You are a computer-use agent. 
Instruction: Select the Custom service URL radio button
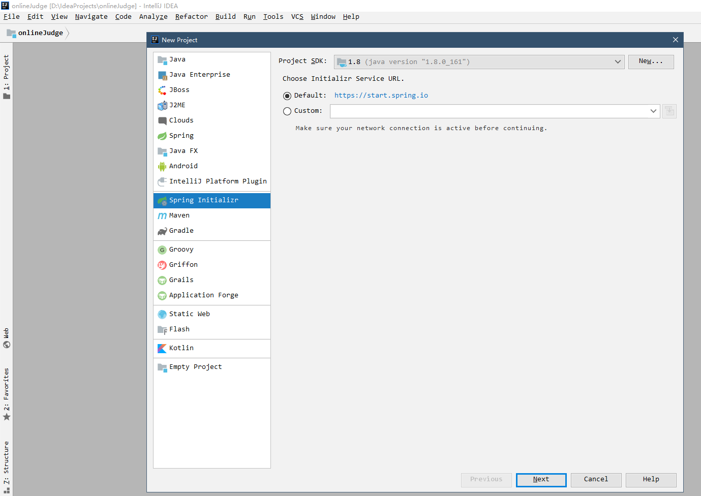[287, 111]
